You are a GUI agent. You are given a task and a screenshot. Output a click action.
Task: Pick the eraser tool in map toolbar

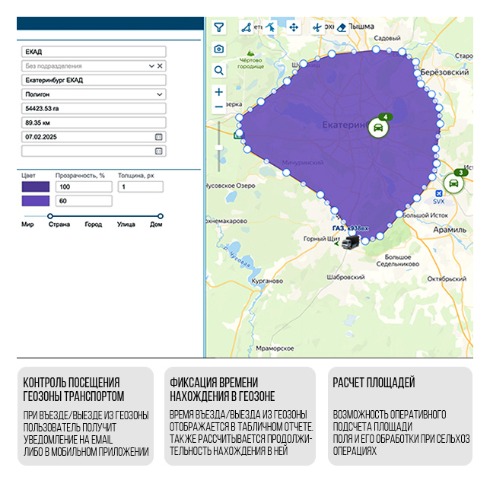(x=341, y=27)
